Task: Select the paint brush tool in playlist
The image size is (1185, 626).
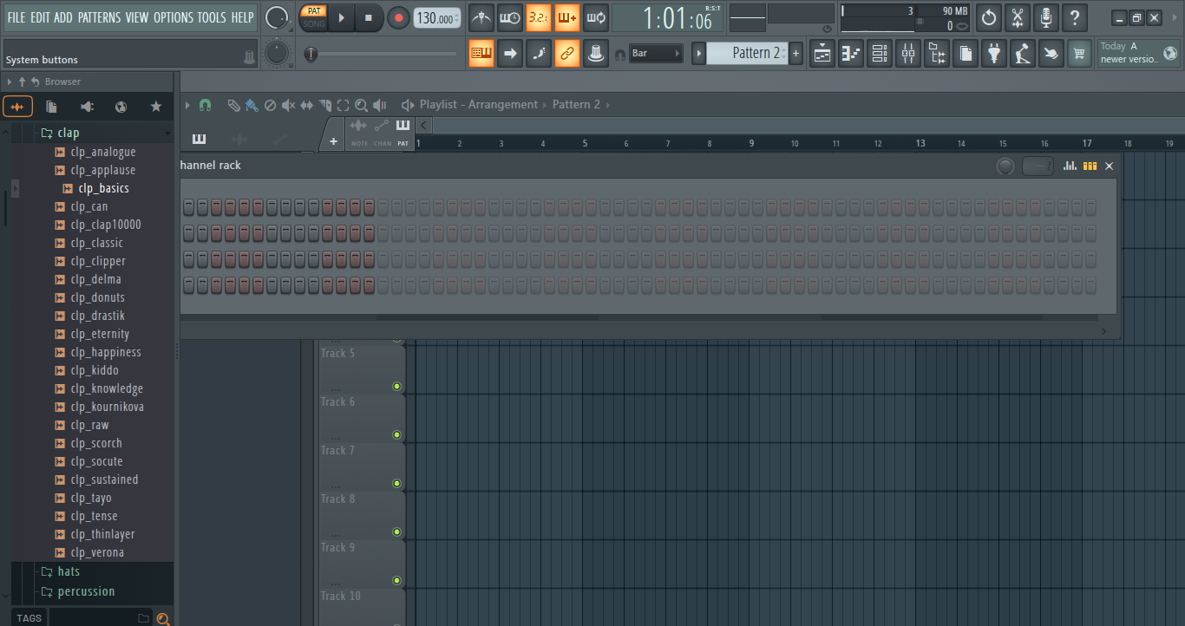Action: 252,105
